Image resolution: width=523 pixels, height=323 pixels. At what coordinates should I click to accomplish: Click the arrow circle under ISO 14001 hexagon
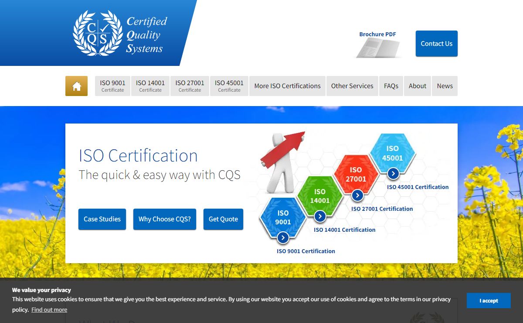[320, 216]
